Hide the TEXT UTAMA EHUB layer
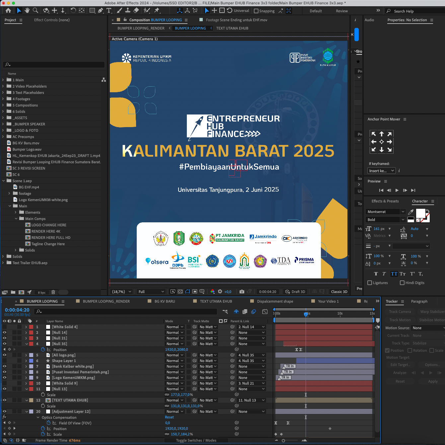 point(4,400)
